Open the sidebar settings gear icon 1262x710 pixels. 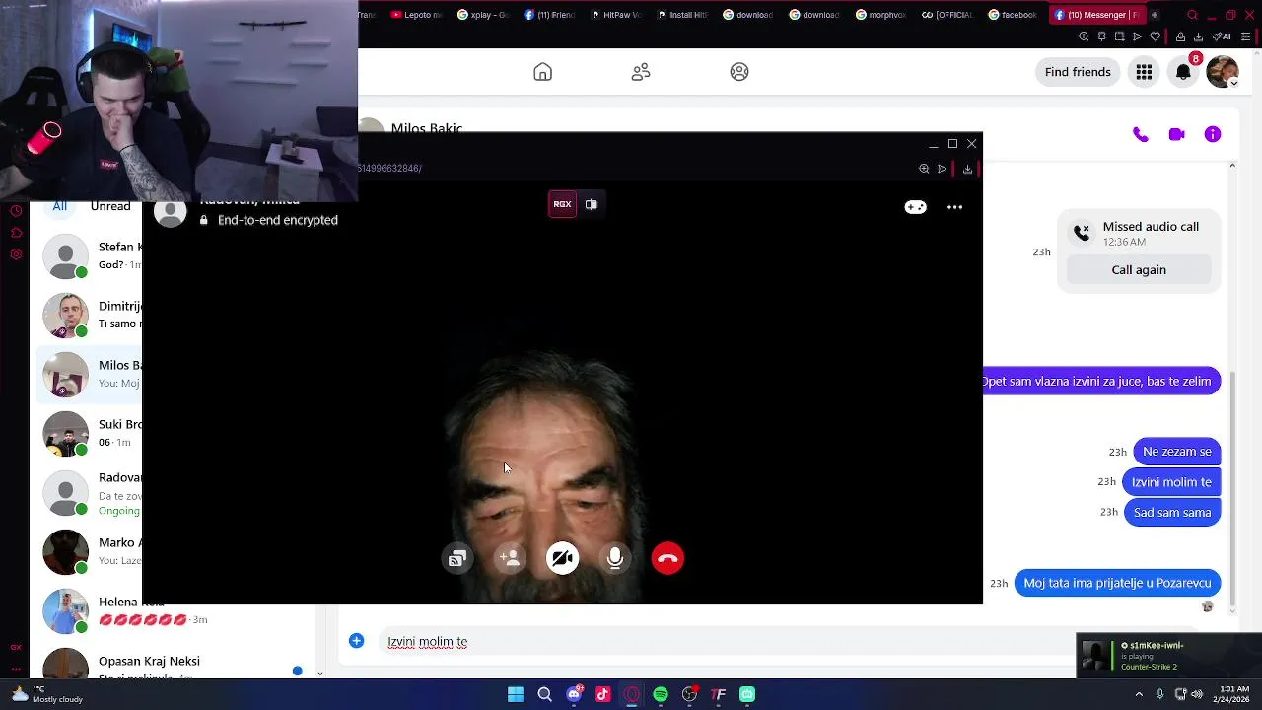pyautogui.click(x=16, y=254)
